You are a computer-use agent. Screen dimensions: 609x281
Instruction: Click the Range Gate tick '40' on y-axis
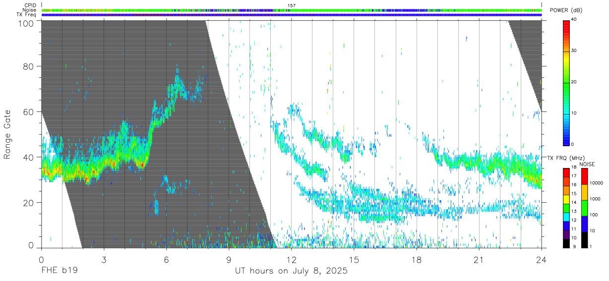tap(29, 157)
